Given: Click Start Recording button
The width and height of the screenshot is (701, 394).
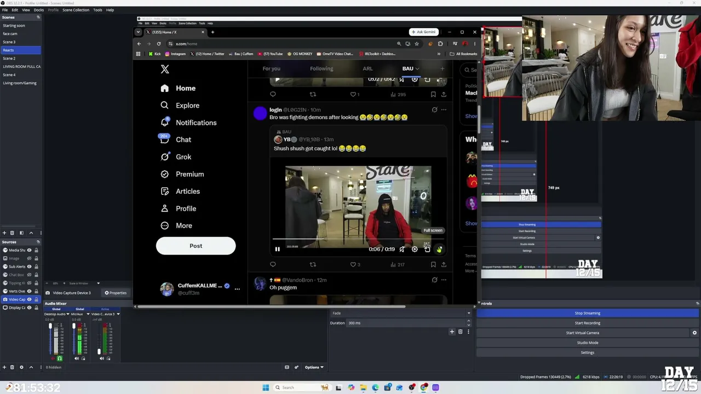Looking at the screenshot, I should (588, 323).
